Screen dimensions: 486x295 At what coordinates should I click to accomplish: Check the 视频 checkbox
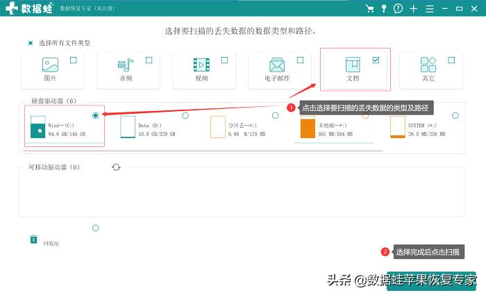tap(224, 60)
